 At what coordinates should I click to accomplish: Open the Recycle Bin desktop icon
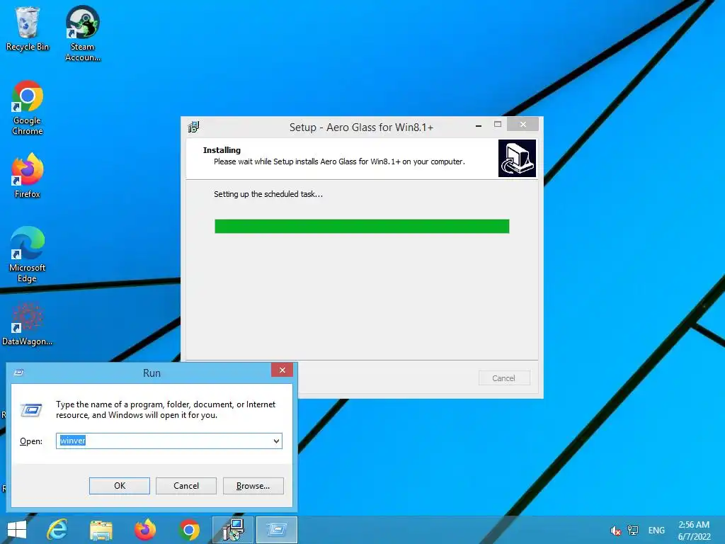[28, 28]
